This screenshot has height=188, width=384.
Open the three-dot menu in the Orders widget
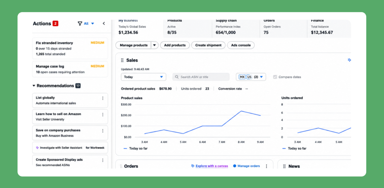coord(266,166)
